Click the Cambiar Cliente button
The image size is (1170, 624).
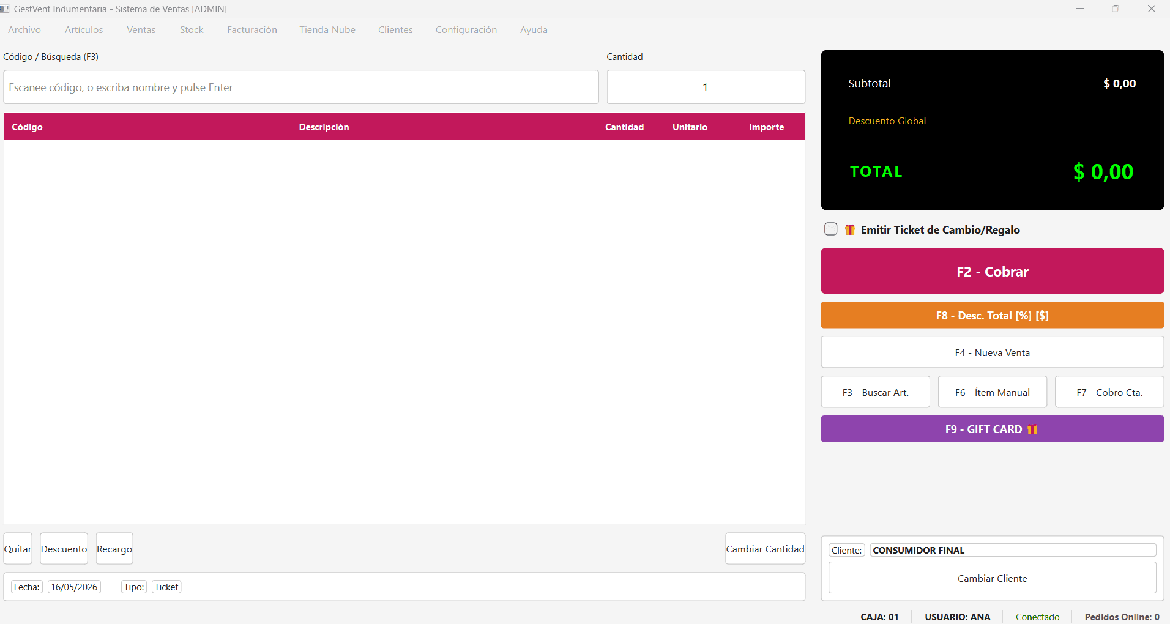coord(993,578)
